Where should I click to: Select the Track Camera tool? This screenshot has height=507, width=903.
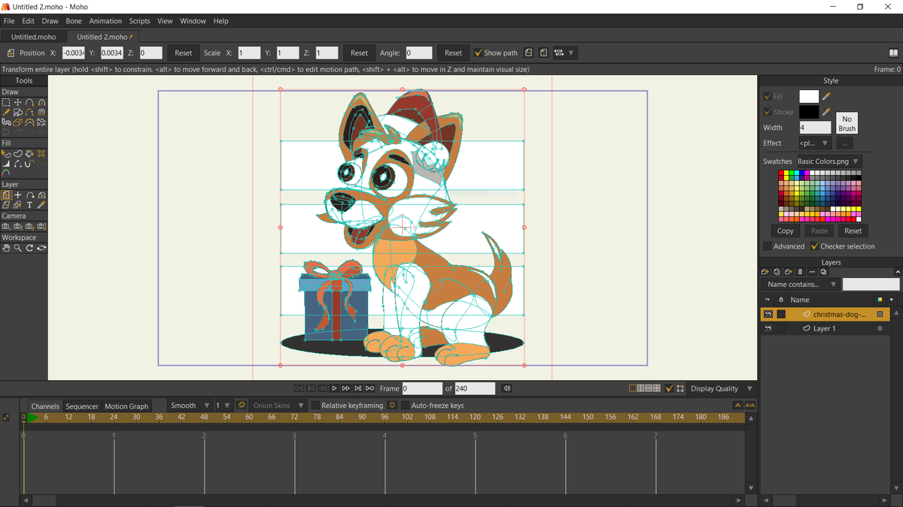click(x=6, y=226)
